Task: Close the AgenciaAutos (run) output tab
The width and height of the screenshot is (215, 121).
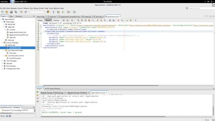Action: point(106,93)
